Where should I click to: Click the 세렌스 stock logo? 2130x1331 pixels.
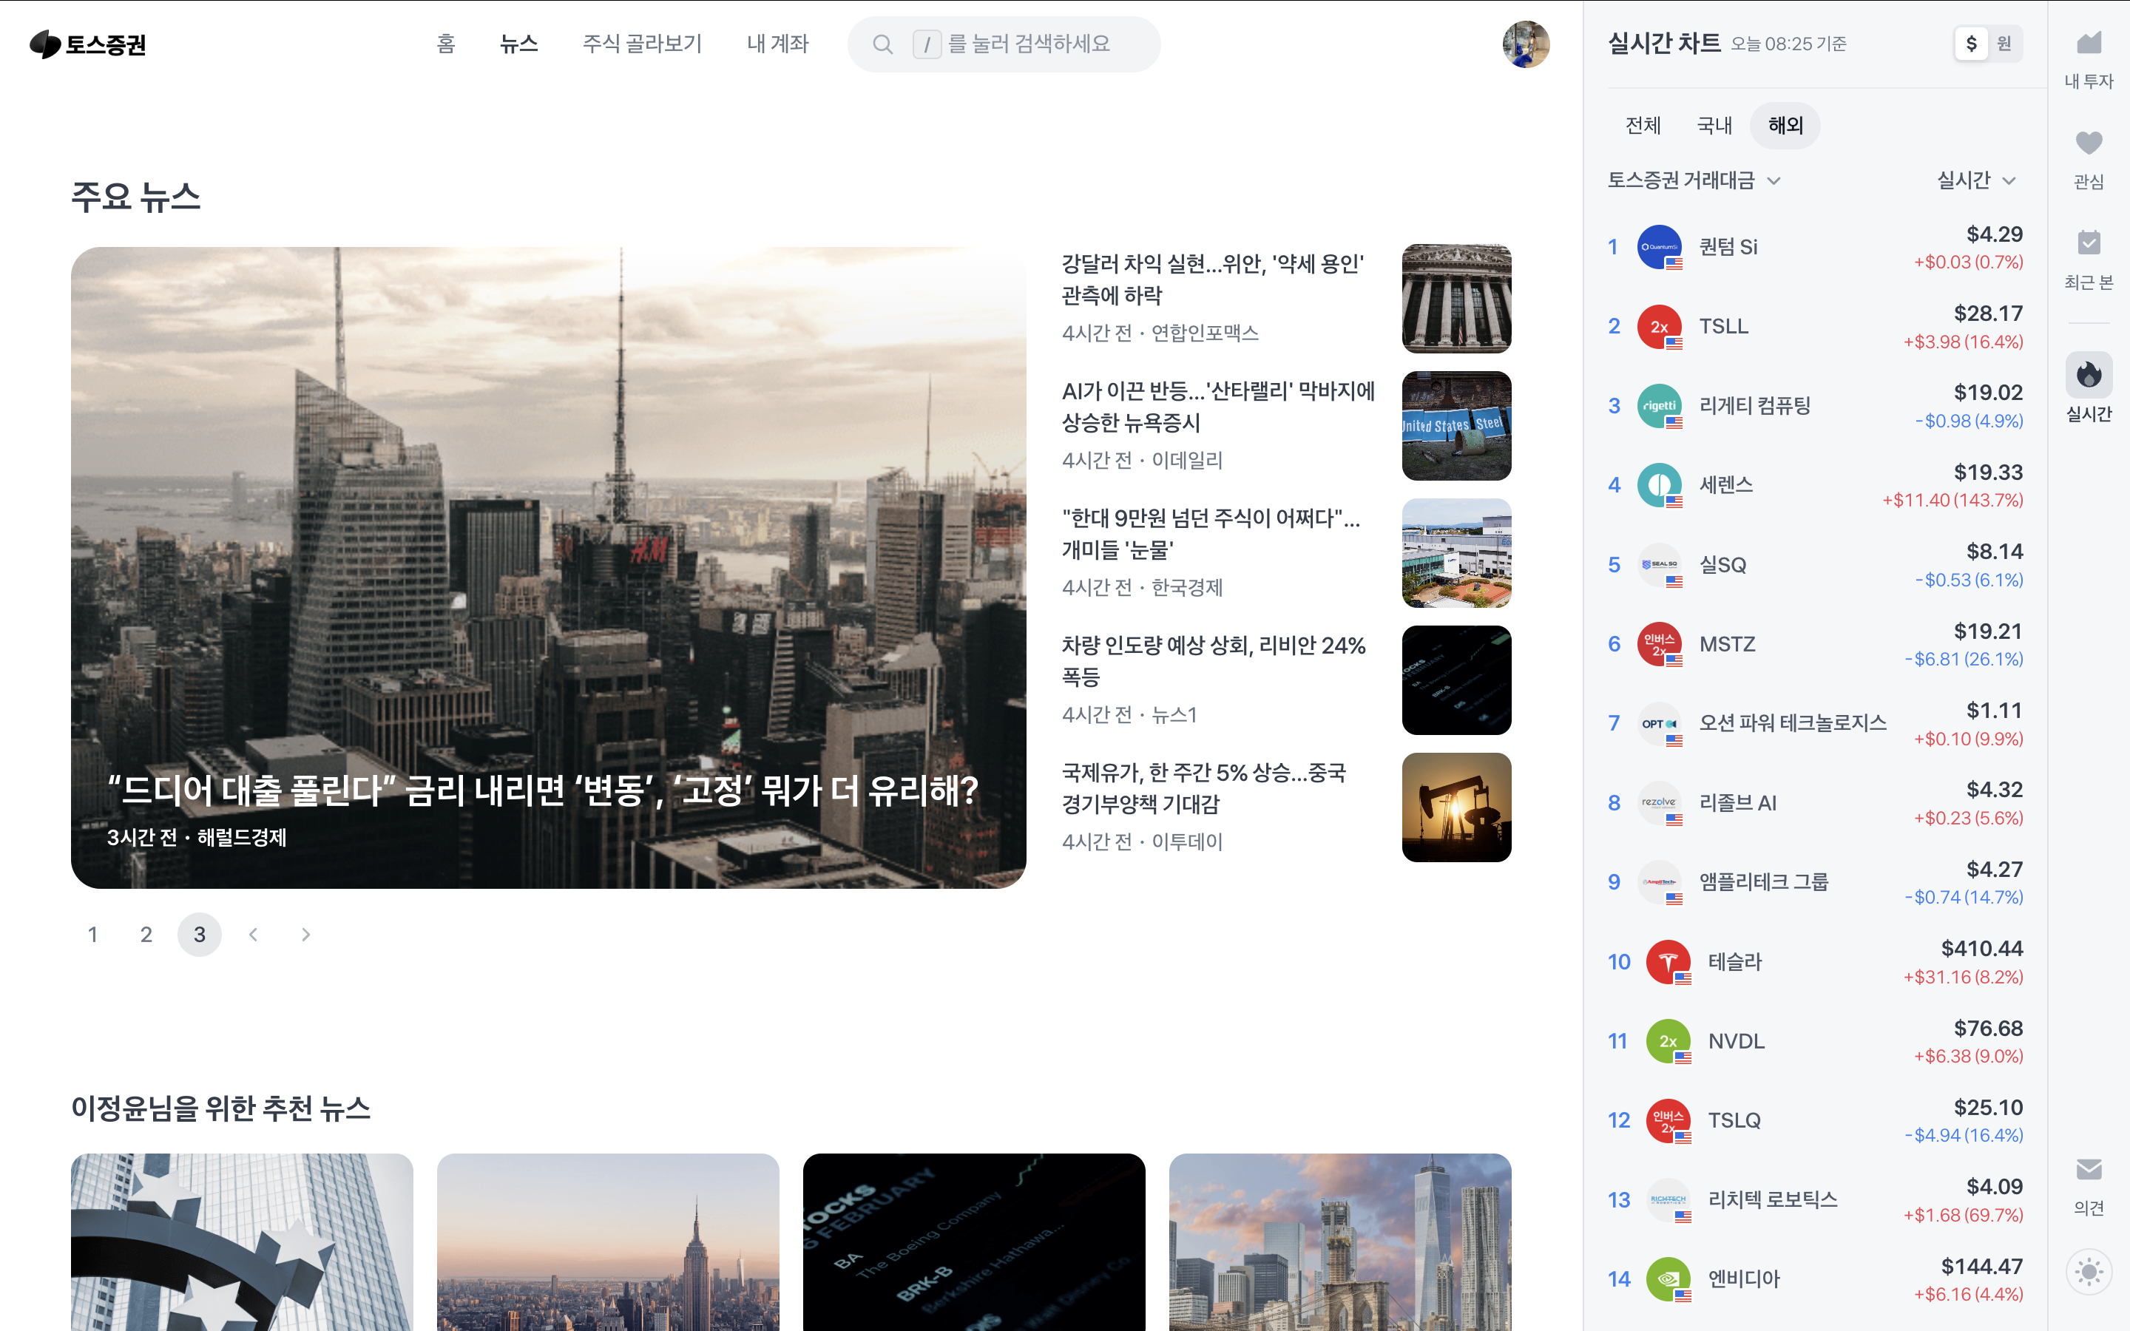click(x=1659, y=485)
